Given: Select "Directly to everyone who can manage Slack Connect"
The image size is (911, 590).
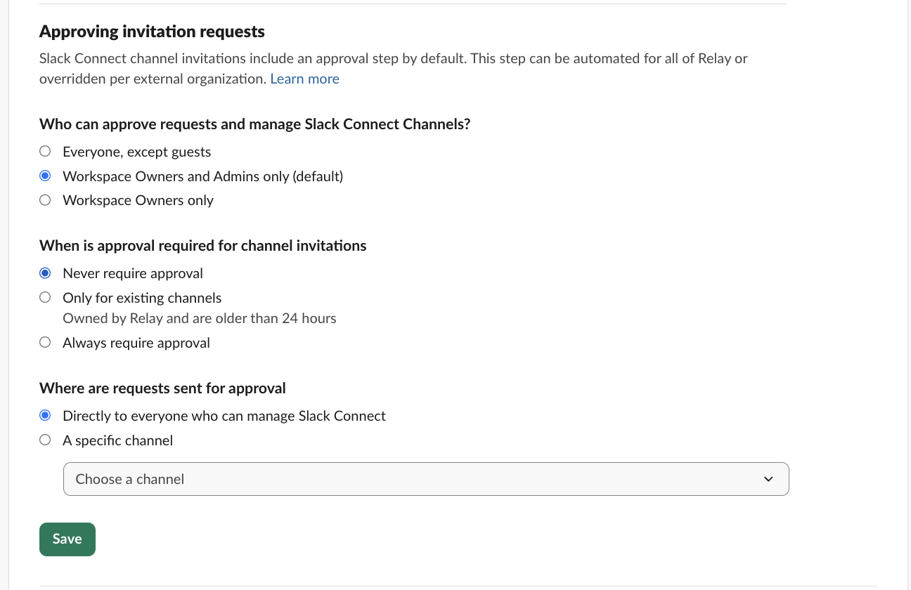Looking at the screenshot, I should (45, 415).
